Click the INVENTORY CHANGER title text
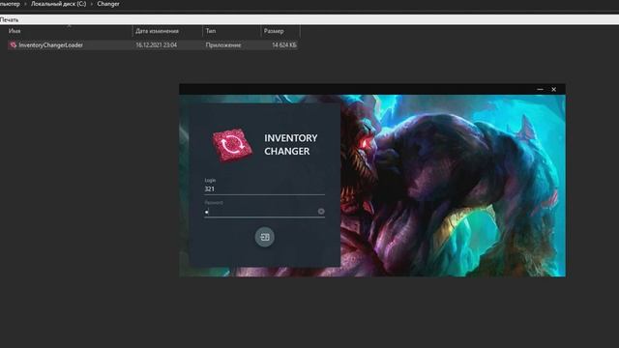The image size is (619, 348). pyautogui.click(x=291, y=144)
